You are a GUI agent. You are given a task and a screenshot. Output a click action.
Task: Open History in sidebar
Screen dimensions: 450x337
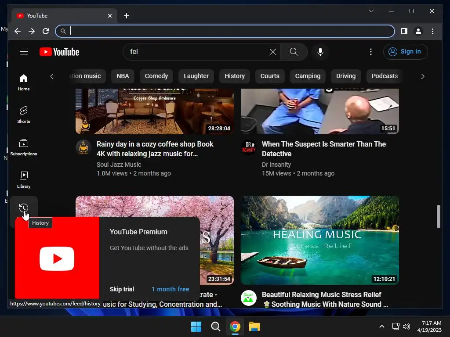(24, 208)
